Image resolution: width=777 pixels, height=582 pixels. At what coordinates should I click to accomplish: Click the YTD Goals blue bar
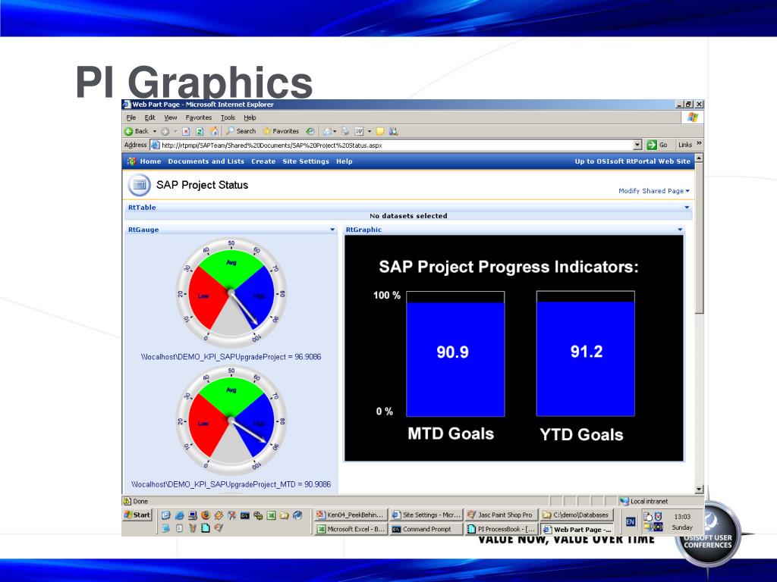tap(585, 358)
